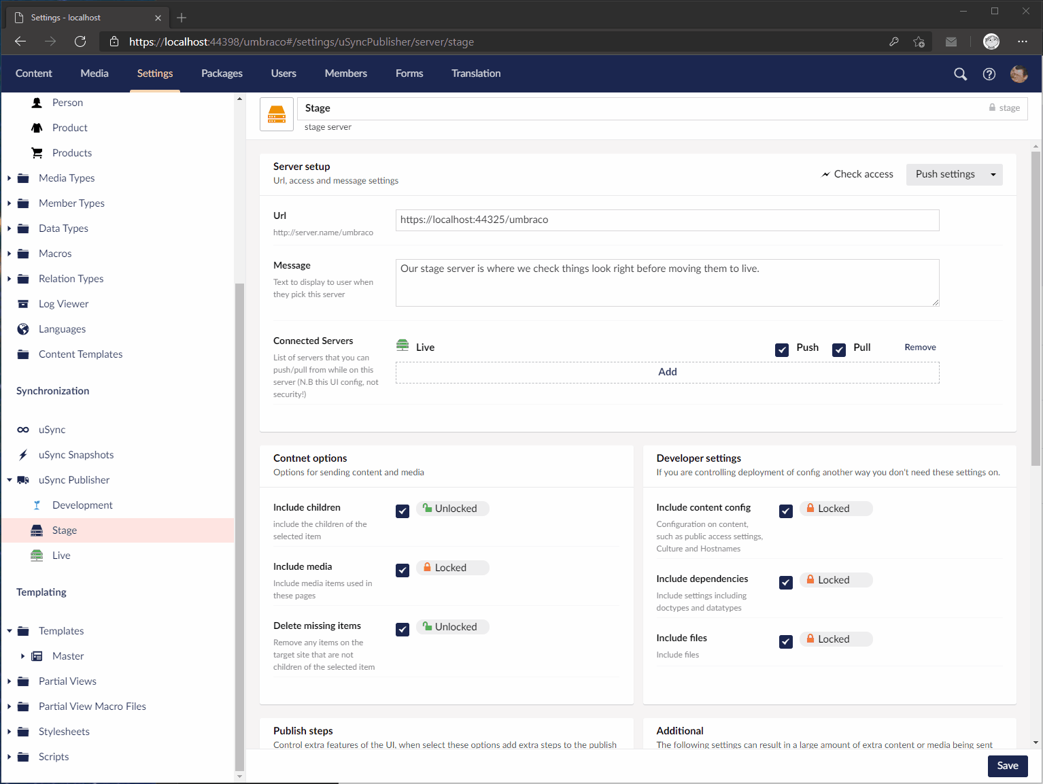Open the Log Viewer icon
This screenshot has width=1043, height=784.
[x=23, y=304]
